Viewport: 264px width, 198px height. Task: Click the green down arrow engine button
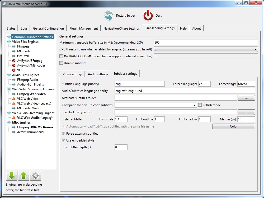(x=12, y=176)
